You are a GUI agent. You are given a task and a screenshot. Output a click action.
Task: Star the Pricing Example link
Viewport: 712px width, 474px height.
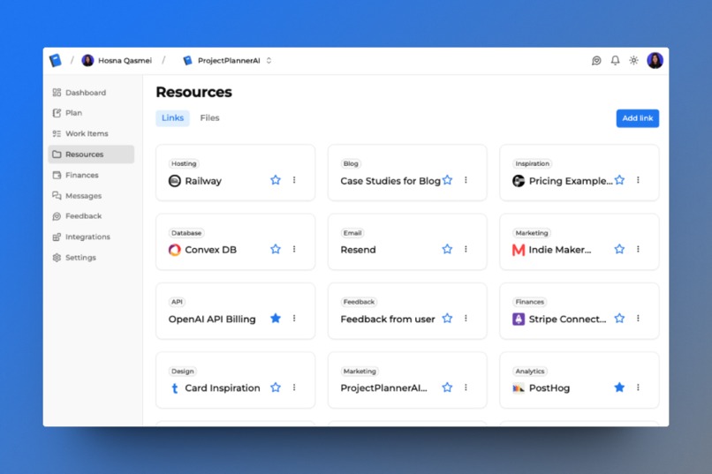point(619,180)
